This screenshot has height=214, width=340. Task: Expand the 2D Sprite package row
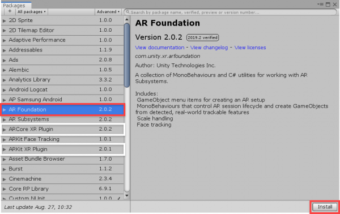click(4, 21)
